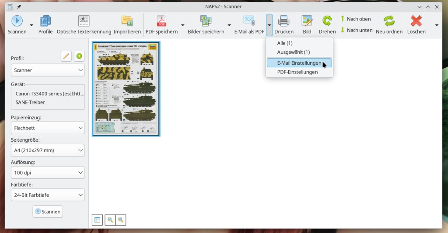Open the Seitengröße dropdown showing A4
Viewport: 448px width, 233px height.
pyautogui.click(x=48, y=150)
